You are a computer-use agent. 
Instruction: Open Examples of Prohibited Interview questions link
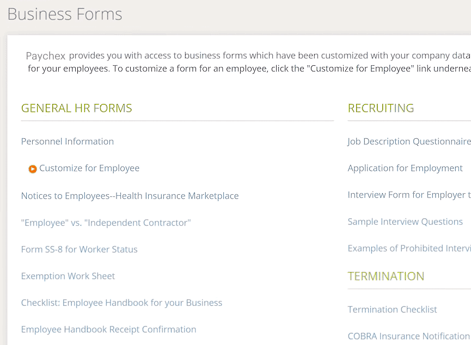[409, 248]
